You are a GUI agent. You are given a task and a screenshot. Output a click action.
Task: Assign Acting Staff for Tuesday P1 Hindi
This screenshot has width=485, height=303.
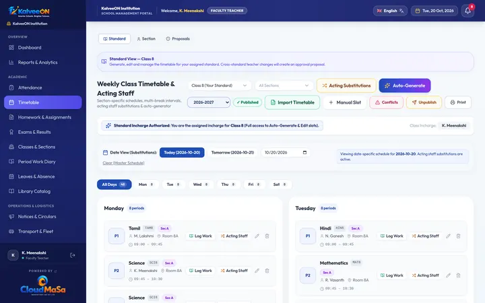[426, 236]
